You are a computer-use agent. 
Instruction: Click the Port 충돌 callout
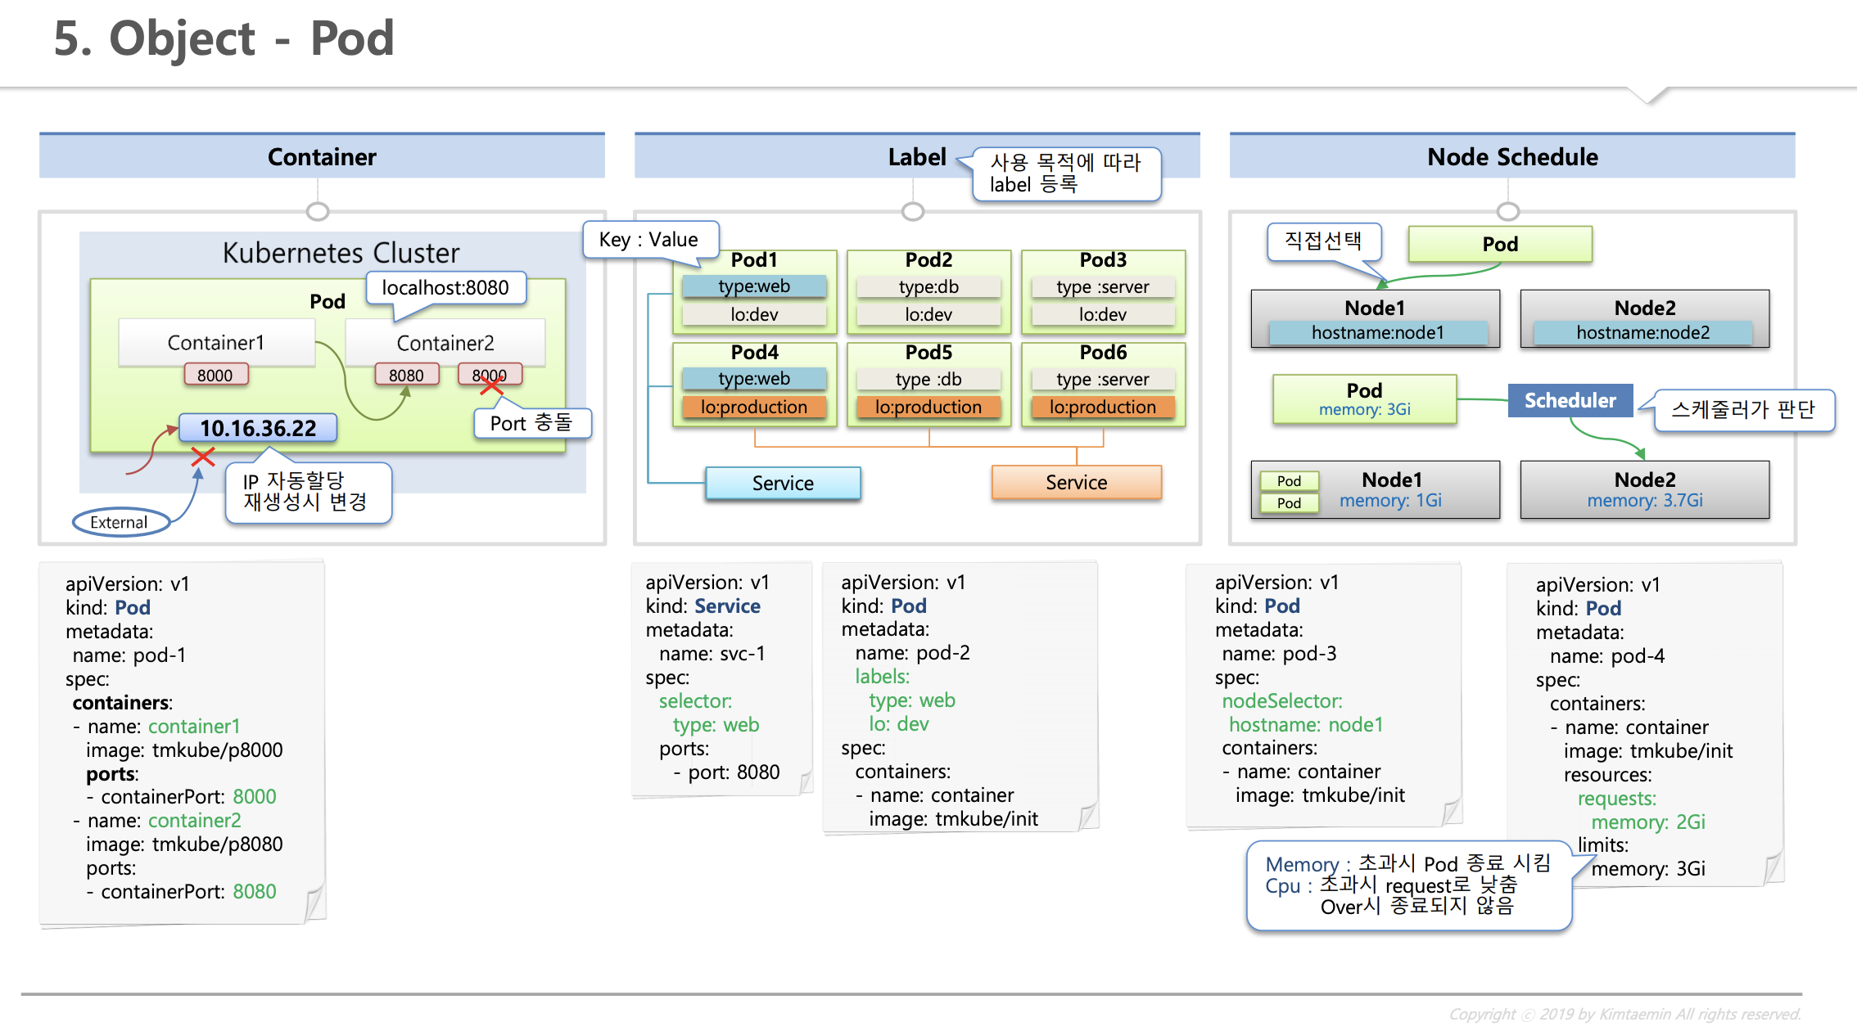531,423
